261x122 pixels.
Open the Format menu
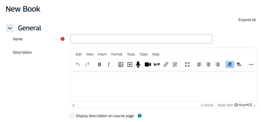[x=117, y=54]
